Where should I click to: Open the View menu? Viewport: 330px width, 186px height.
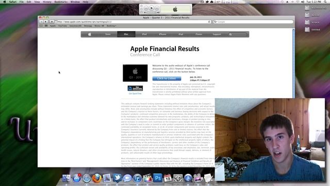[37, 2]
